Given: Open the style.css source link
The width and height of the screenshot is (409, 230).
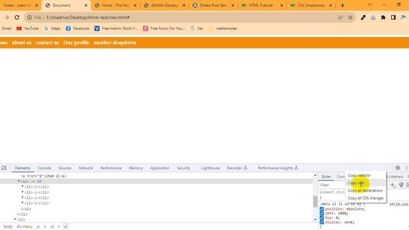Looking at the screenshot, I should (399, 204).
